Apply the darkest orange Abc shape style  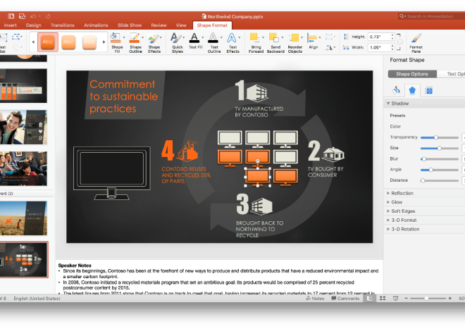point(48,42)
